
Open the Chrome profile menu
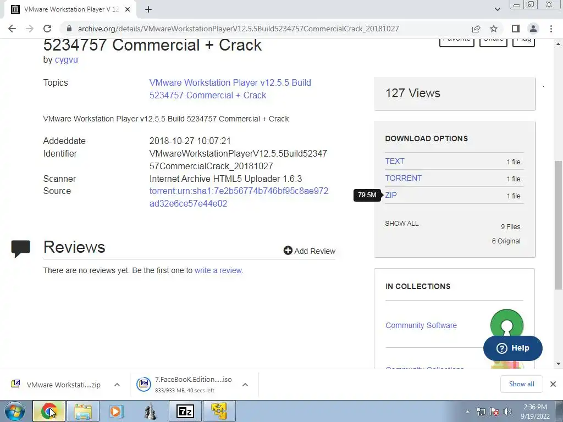point(533,29)
